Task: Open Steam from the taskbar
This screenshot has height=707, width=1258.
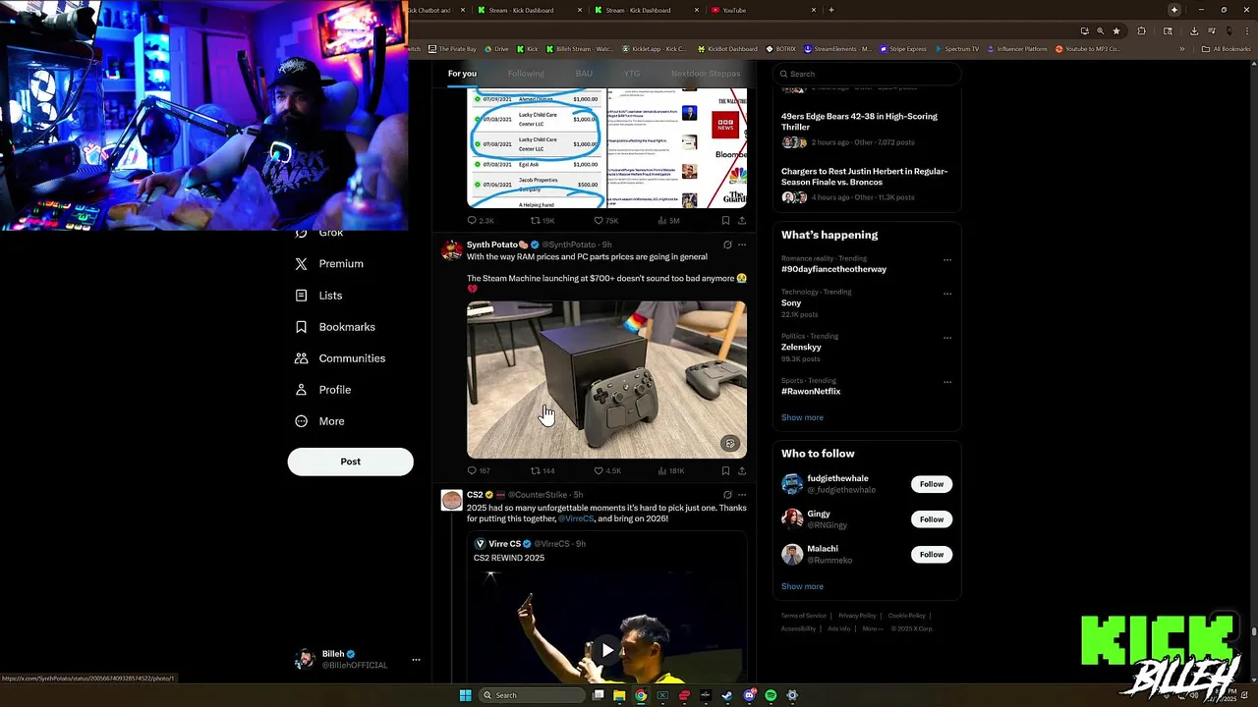Action: point(727,695)
